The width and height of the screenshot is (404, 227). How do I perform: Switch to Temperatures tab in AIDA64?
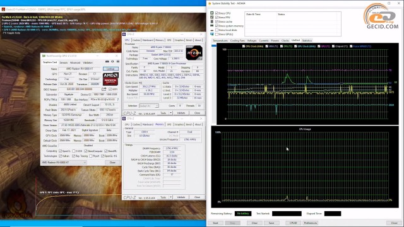220,40
